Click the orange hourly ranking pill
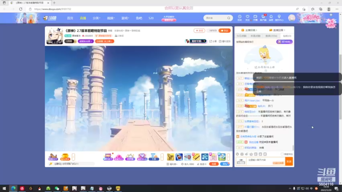 104,41
